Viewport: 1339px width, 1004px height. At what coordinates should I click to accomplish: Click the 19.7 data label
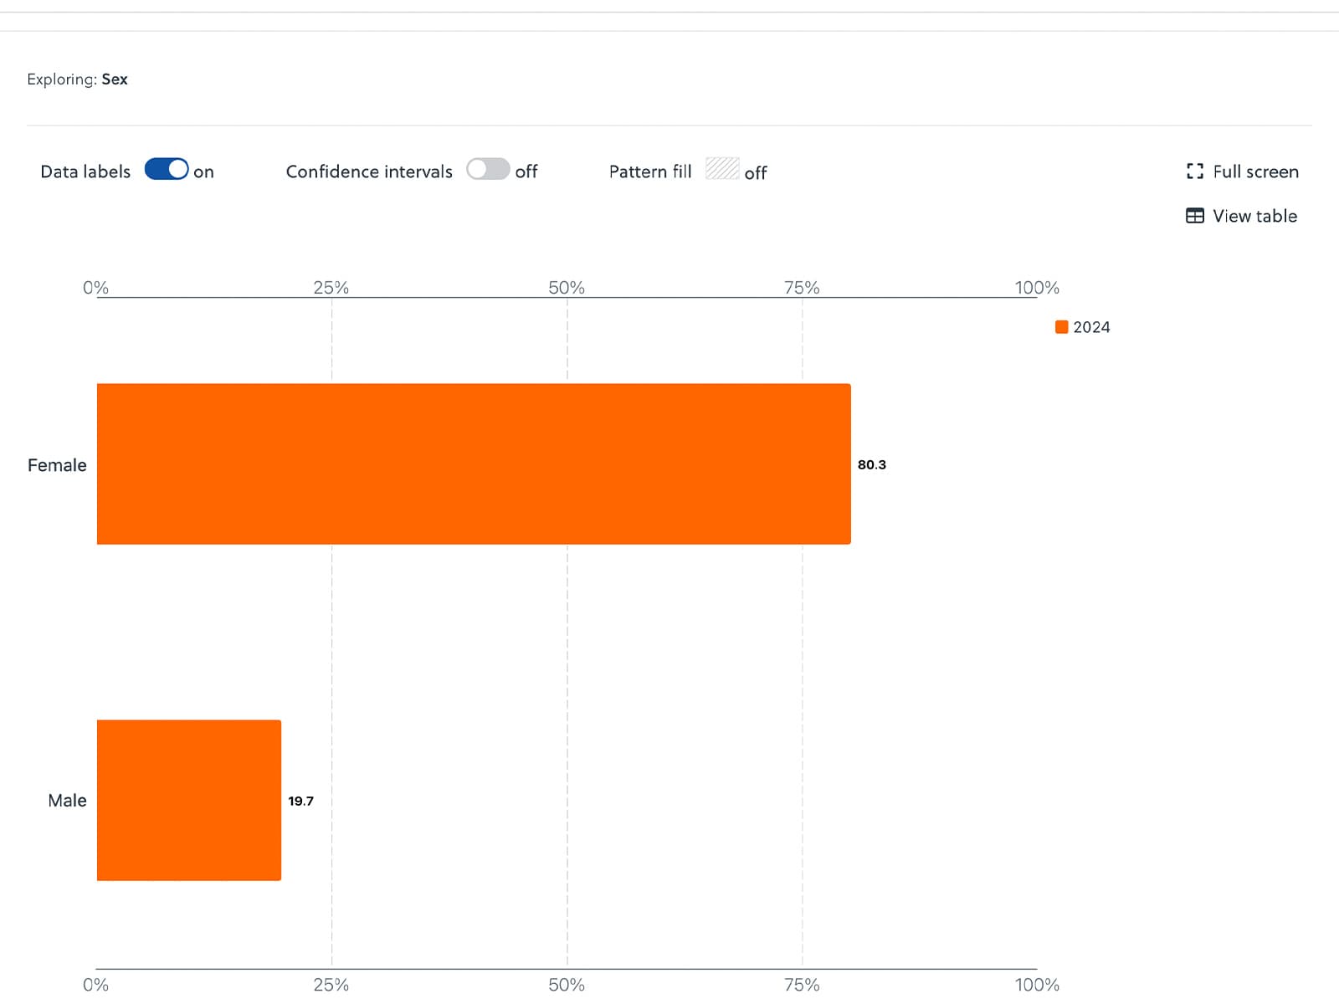pos(300,801)
